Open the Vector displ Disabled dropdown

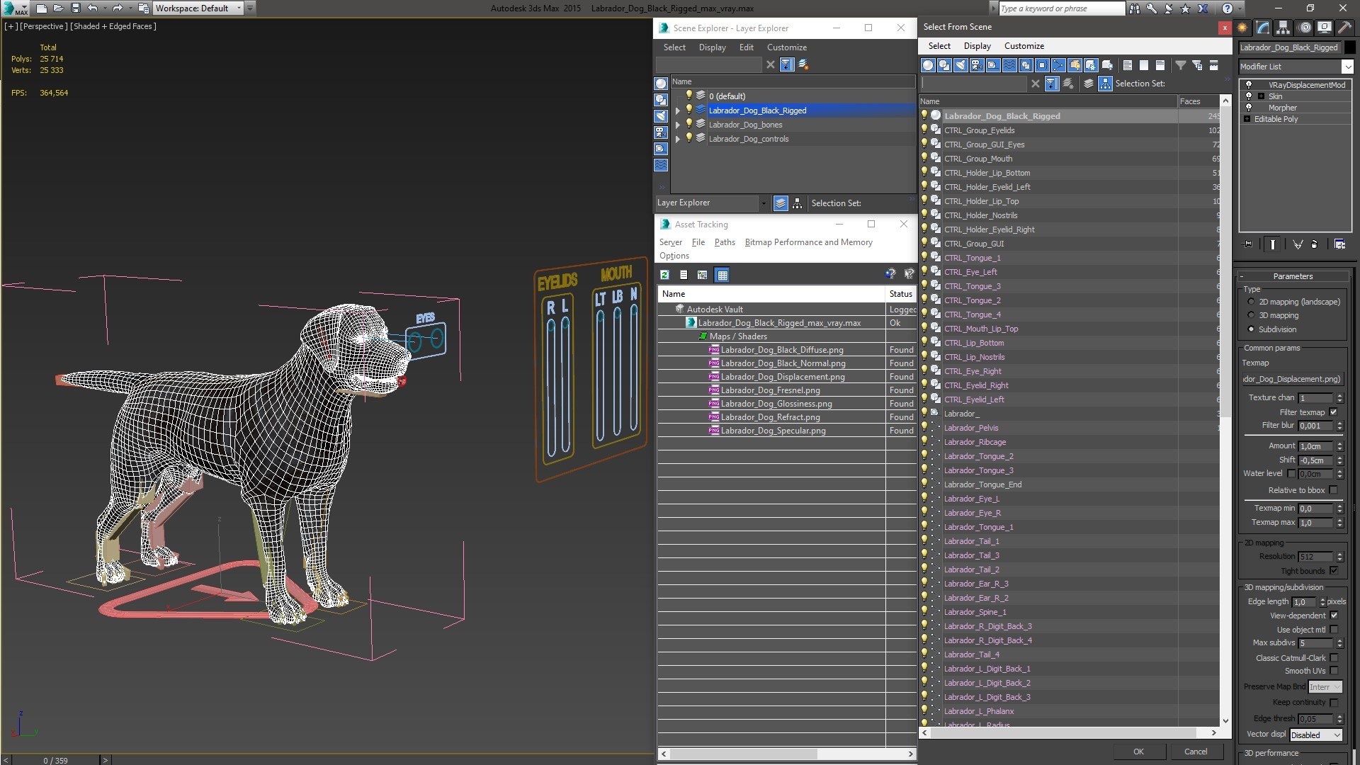click(1315, 735)
